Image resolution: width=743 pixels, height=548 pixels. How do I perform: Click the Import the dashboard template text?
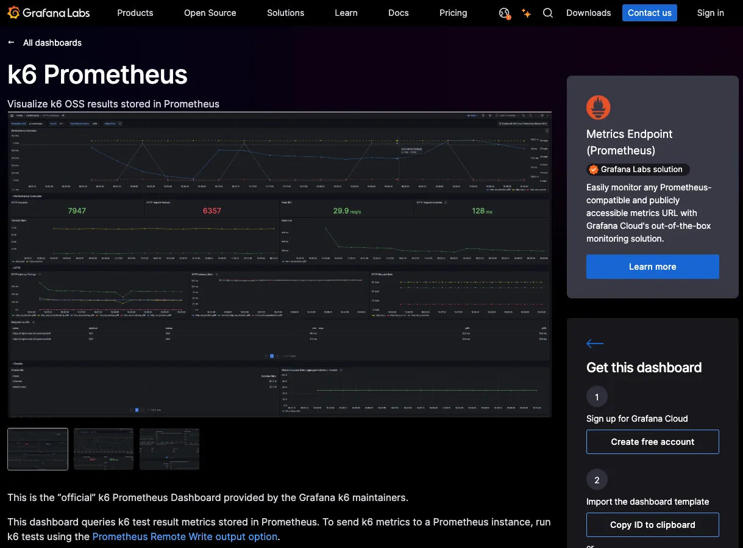(x=648, y=502)
